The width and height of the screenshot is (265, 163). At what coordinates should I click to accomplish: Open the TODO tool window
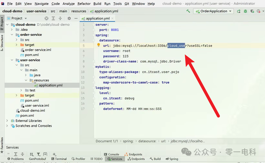(x=96, y=159)
